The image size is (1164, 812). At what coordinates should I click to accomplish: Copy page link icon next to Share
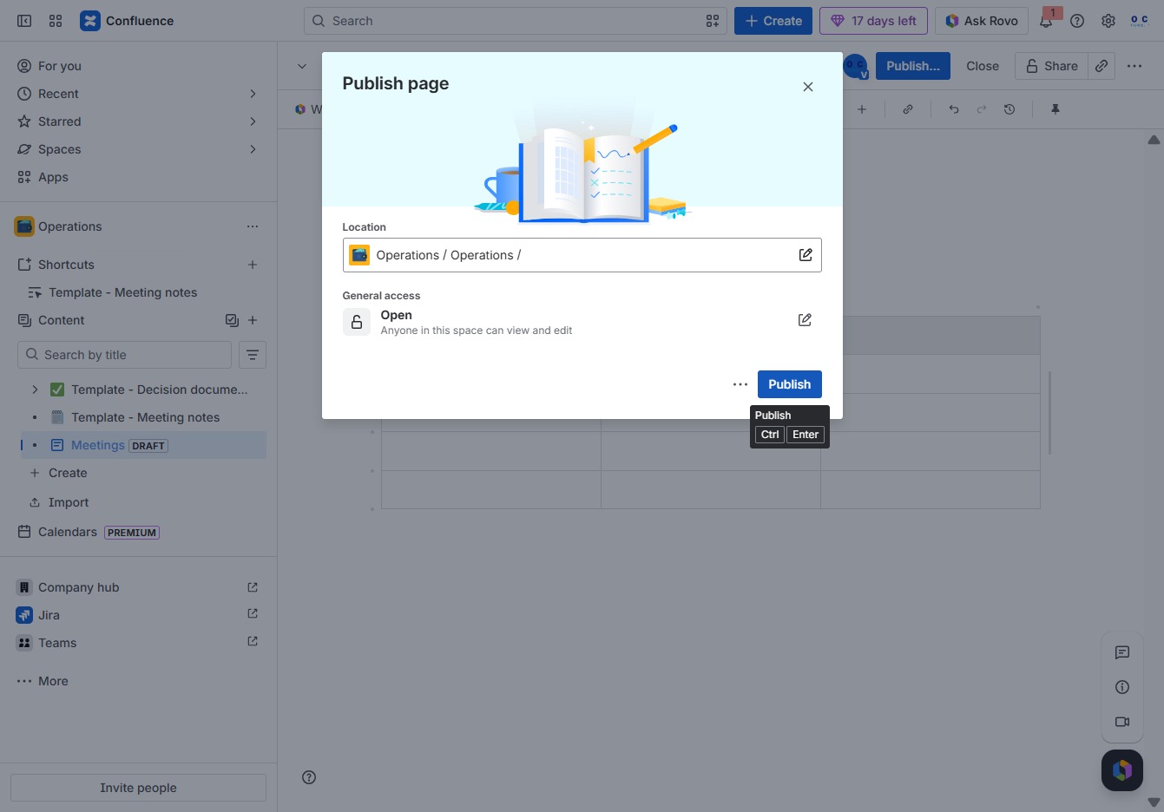coord(1102,66)
